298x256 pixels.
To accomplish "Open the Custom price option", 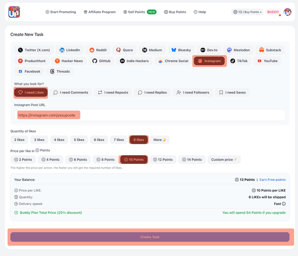I will [x=224, y=160].
